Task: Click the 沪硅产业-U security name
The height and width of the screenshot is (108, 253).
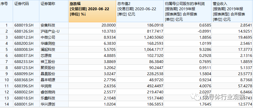Action: point(50,31)
